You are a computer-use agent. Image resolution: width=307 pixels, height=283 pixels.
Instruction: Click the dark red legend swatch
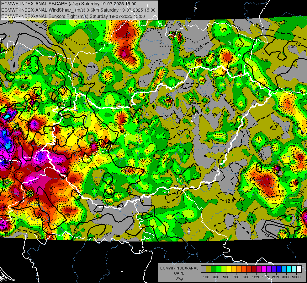(x=254, y=269)
